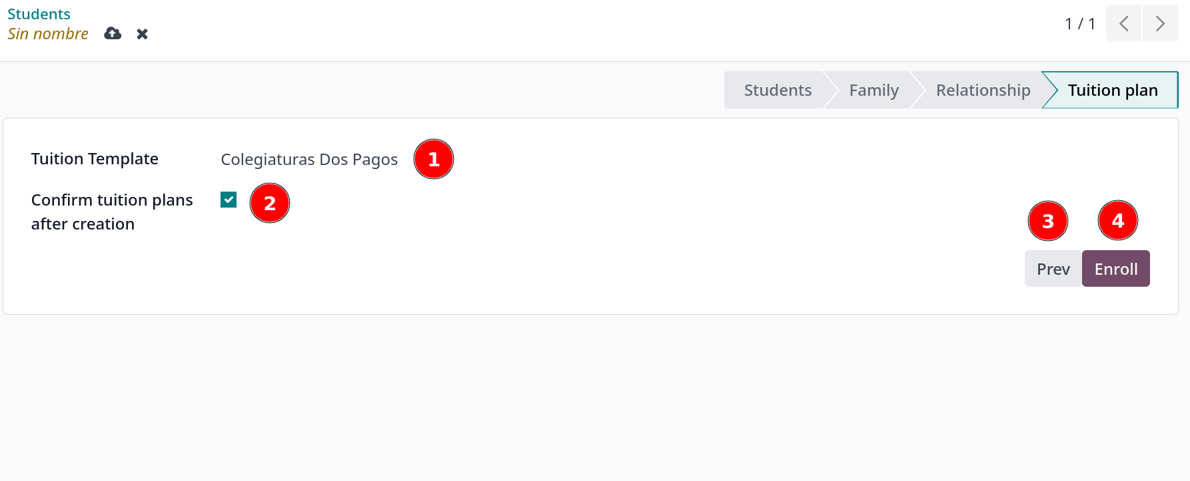Click the red marker numbered 3

point(1048,221)
